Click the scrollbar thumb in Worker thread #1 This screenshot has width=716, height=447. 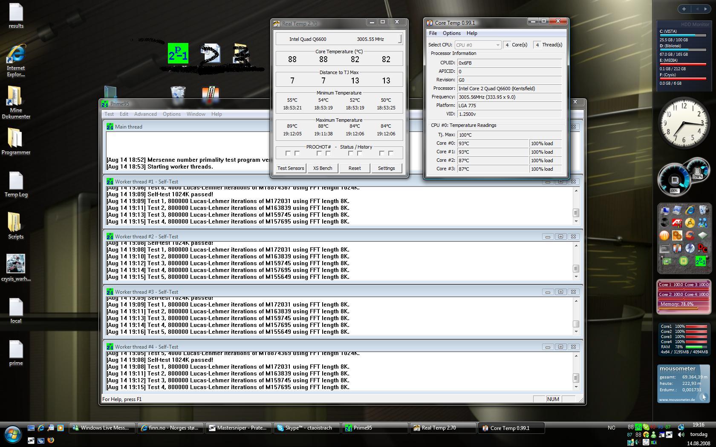[x=576, y=212]
